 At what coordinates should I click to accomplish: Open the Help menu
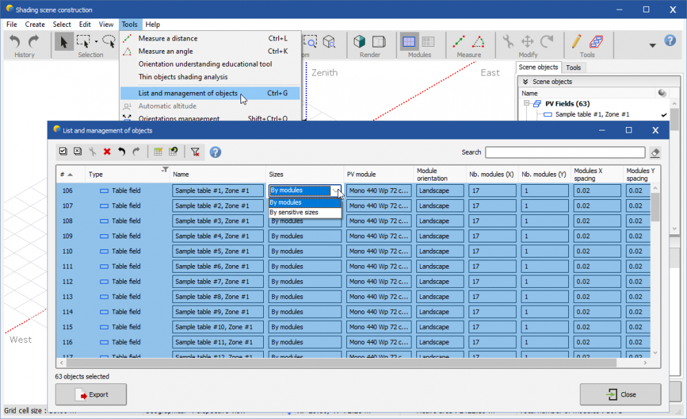[153, 24]
